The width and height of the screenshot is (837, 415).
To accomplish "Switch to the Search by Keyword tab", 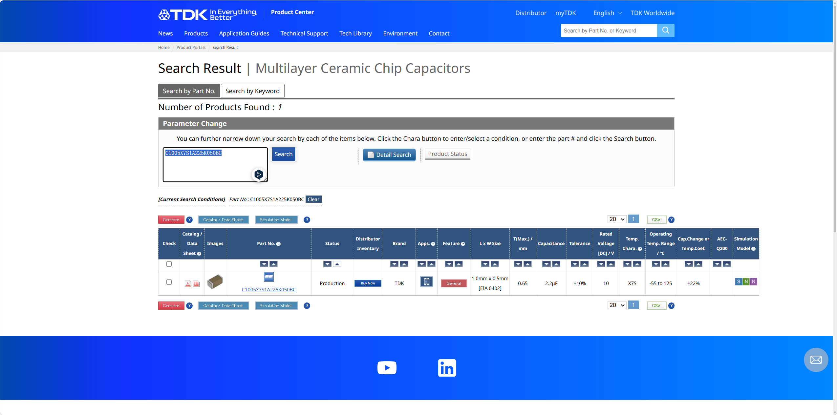I will [252, 91].
